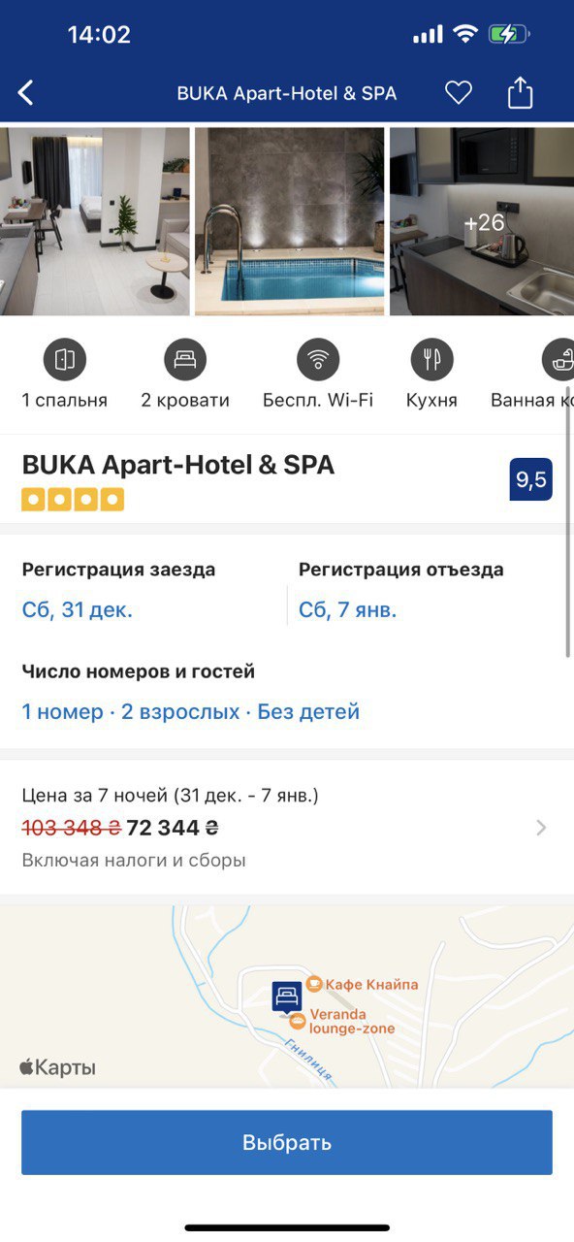Viewport: 574px width, 1242px height.
Task: Select the free Wi-Fi amenity icon
Action: (316, 361)
